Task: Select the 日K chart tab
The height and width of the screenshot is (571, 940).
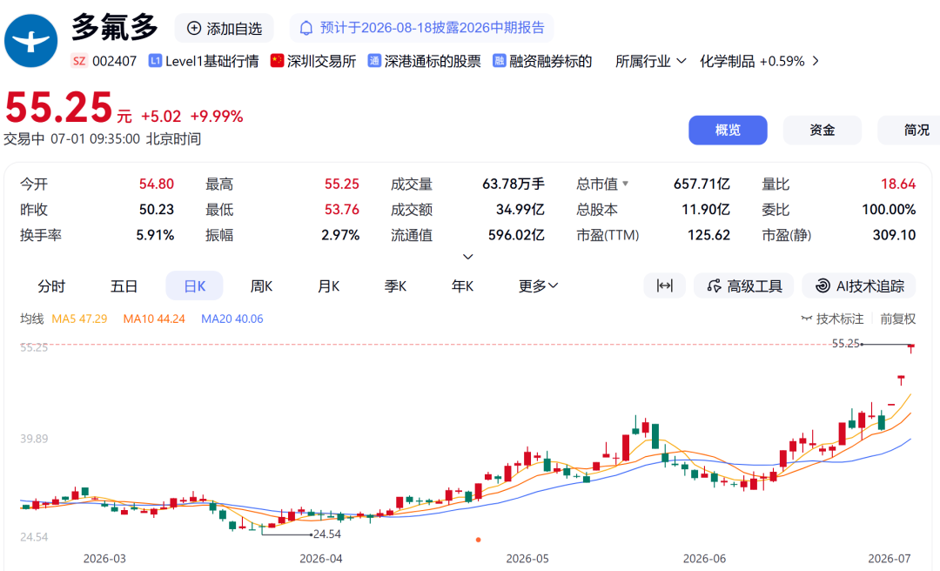Action: pyautogui.click(x=194, y=286)
